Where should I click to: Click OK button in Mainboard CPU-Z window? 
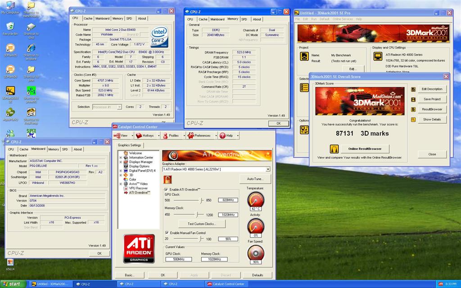pyautogui.click(x=99, y=253)
